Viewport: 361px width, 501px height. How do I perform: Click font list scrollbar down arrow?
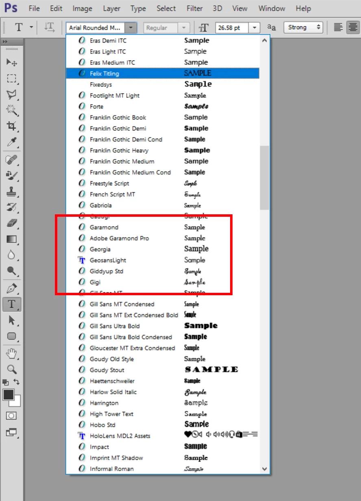coord(265,469)
